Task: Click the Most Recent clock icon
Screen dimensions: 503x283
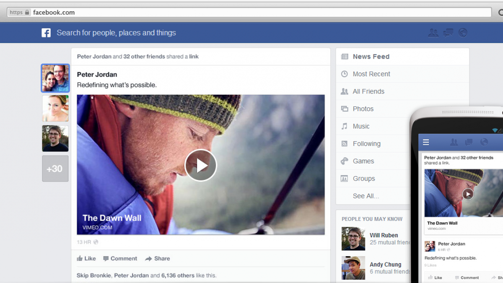Action: [x=345, y=74]
